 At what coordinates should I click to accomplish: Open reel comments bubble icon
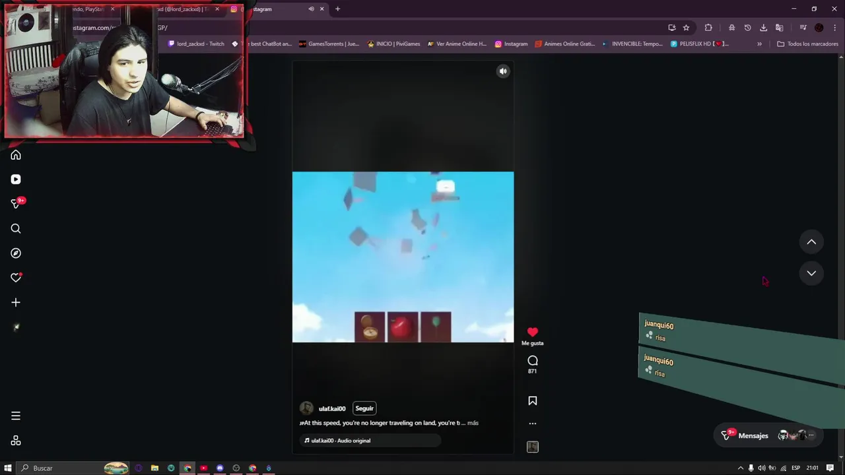click(533, 360)
